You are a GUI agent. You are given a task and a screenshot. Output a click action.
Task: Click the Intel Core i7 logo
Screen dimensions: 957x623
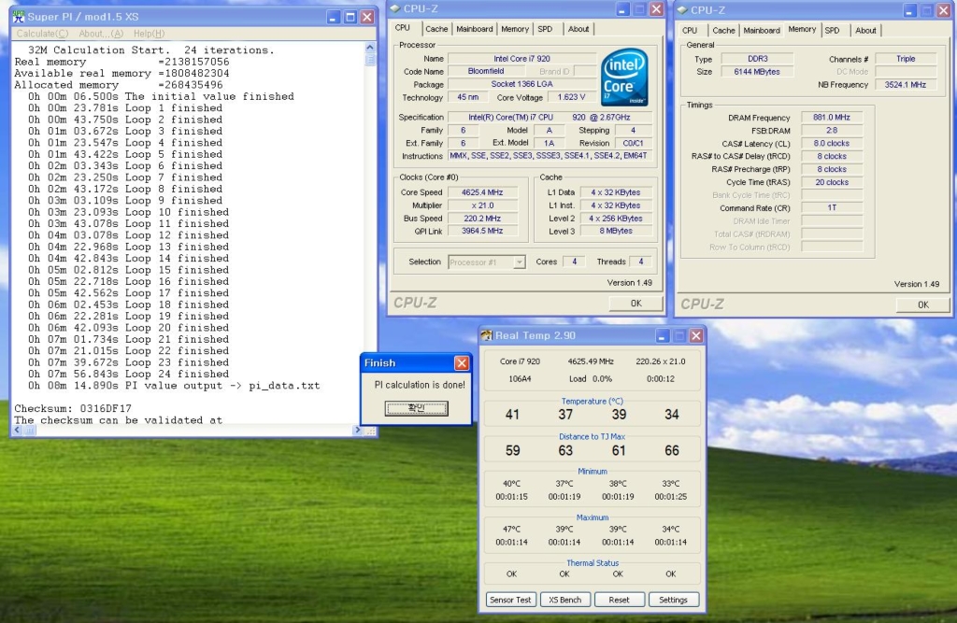pyautogui.click(x=623, y=78)
